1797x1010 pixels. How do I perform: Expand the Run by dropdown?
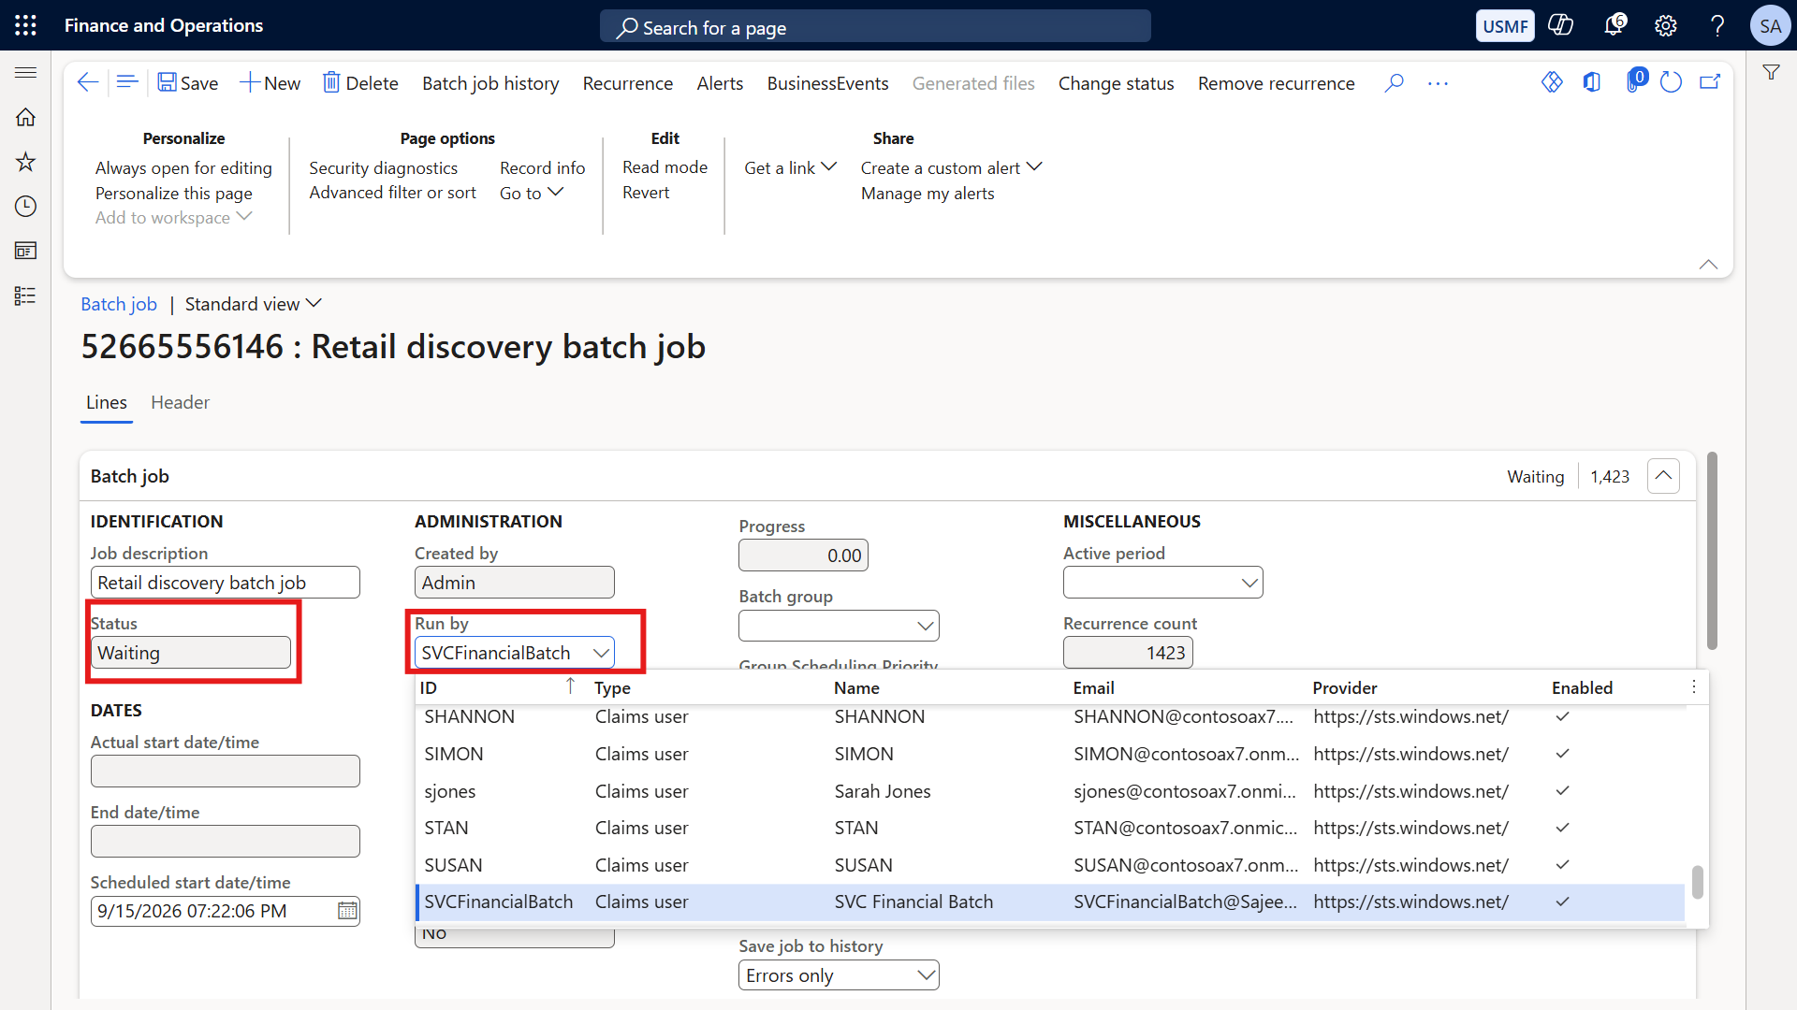pos(601,653)
